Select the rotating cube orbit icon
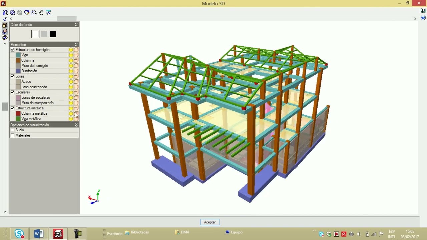This screenshot has width=427, height=240. tap(5, 31)
